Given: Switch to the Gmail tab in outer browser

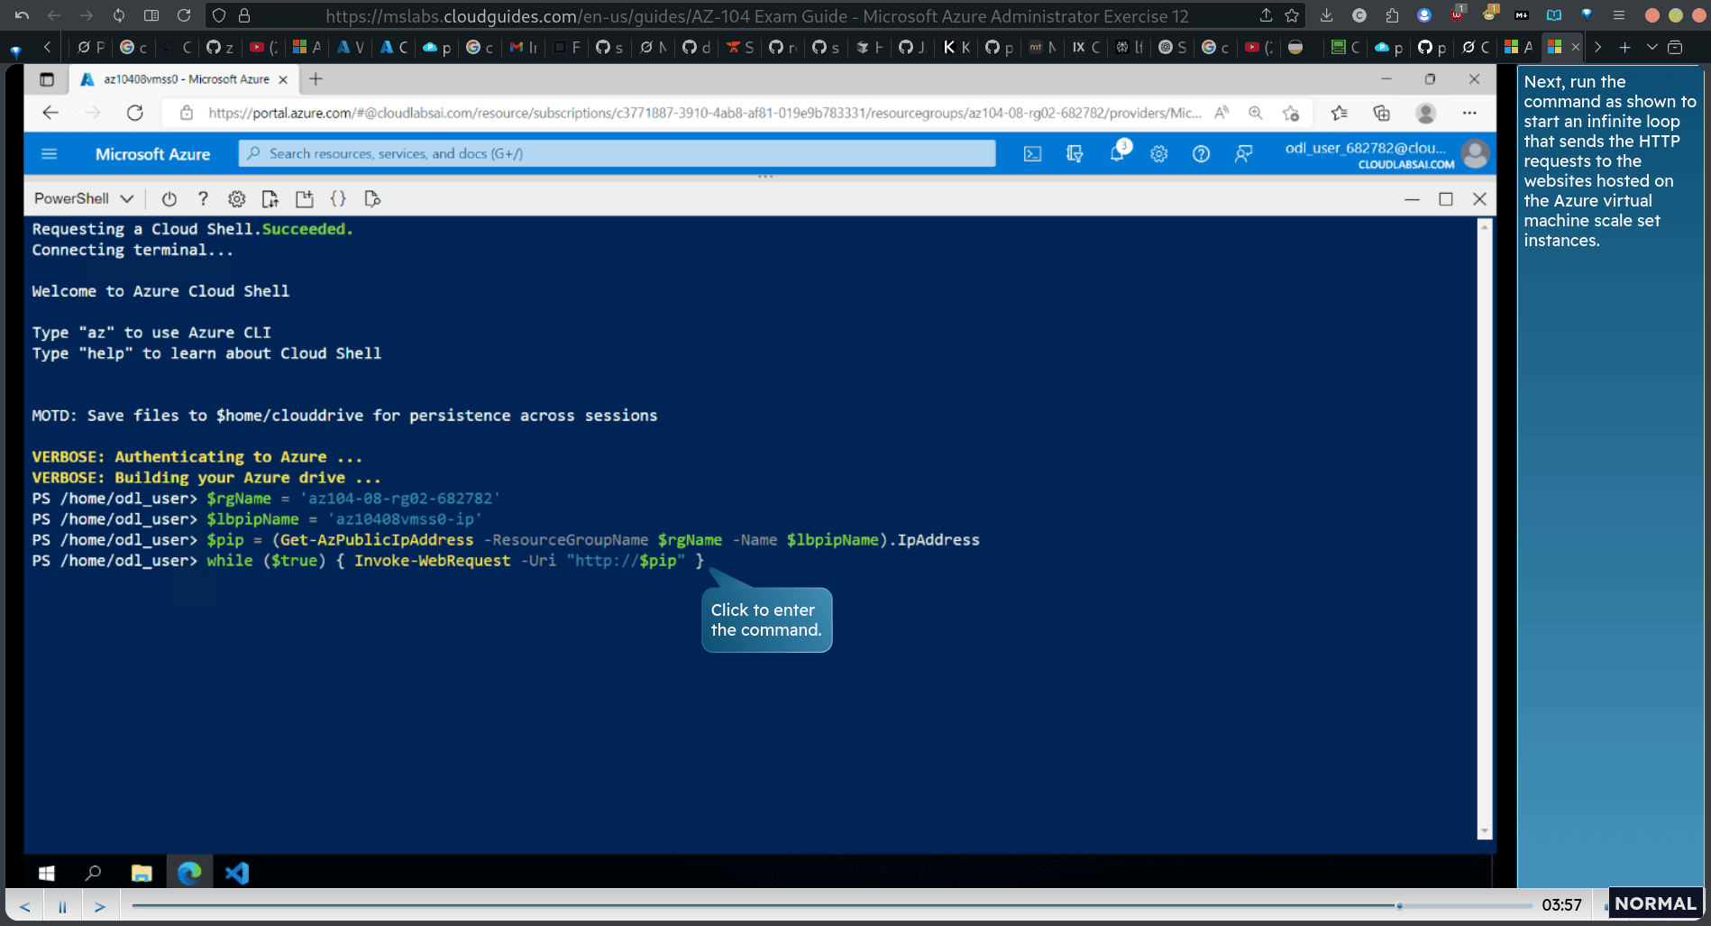Looking at the screenshot, I should click(523, 47).
